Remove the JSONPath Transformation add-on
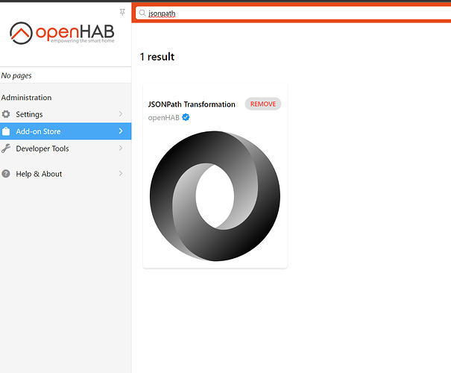Viewport: 451px width, 373px height. point(263,104)
